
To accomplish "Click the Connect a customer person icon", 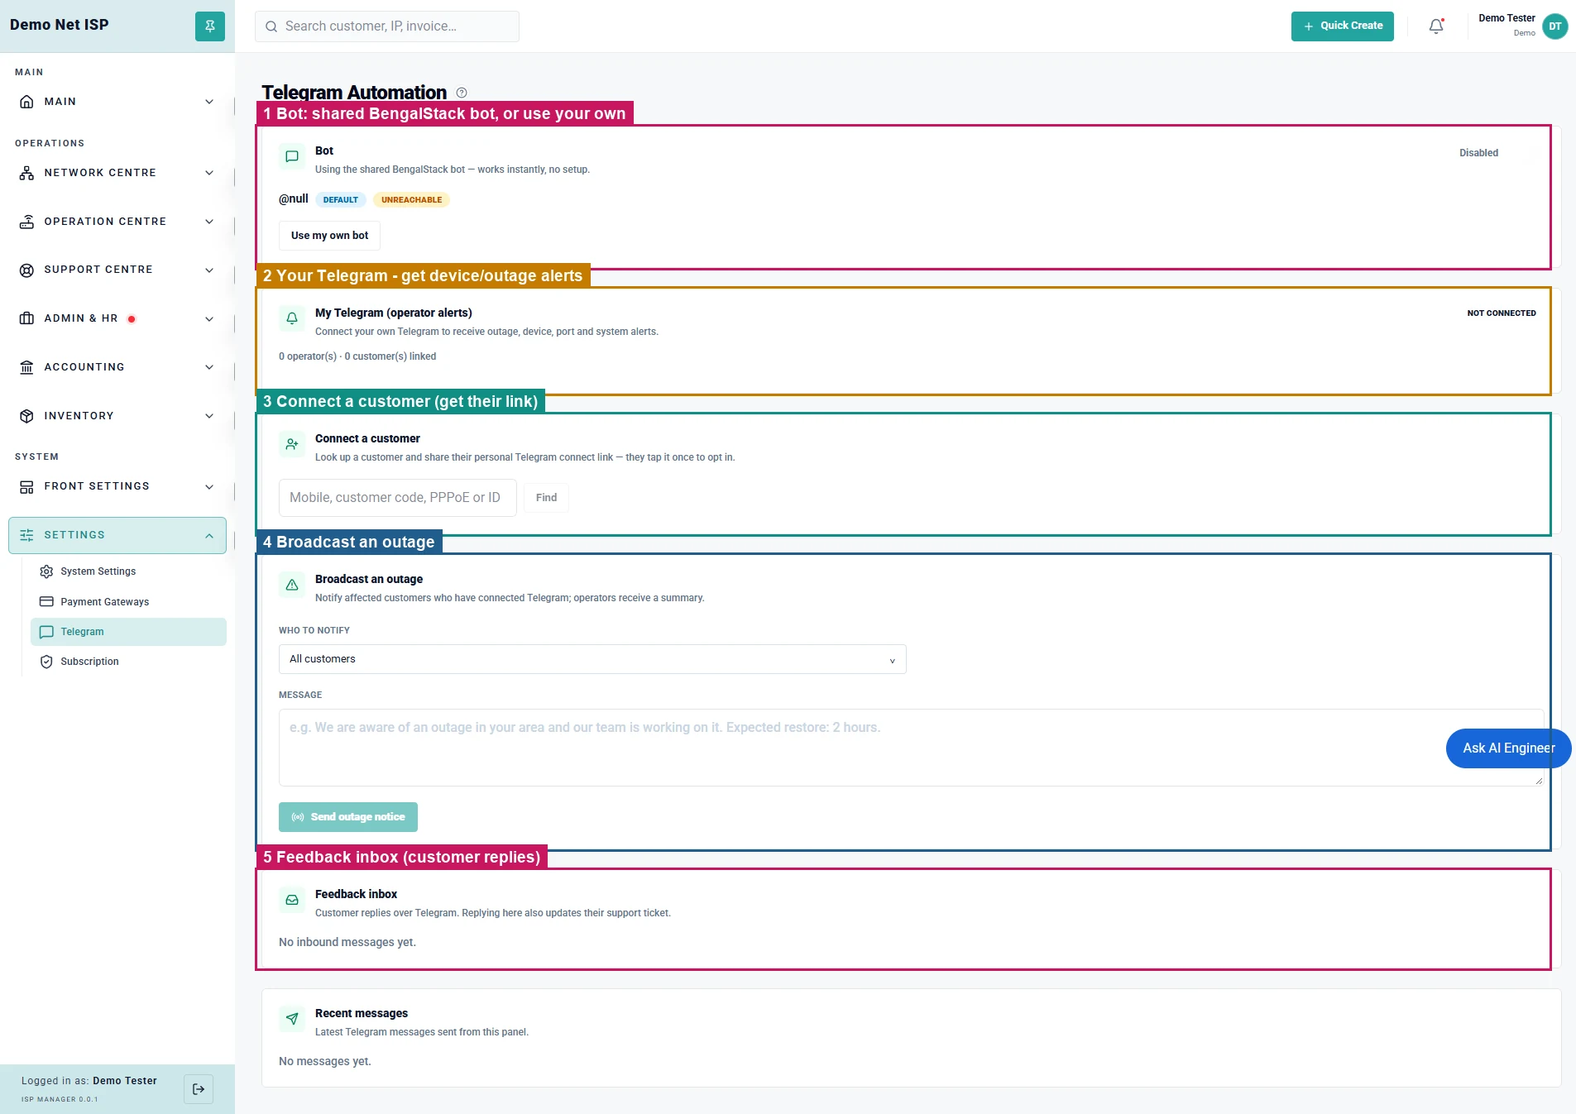I will tap(292, 444).
